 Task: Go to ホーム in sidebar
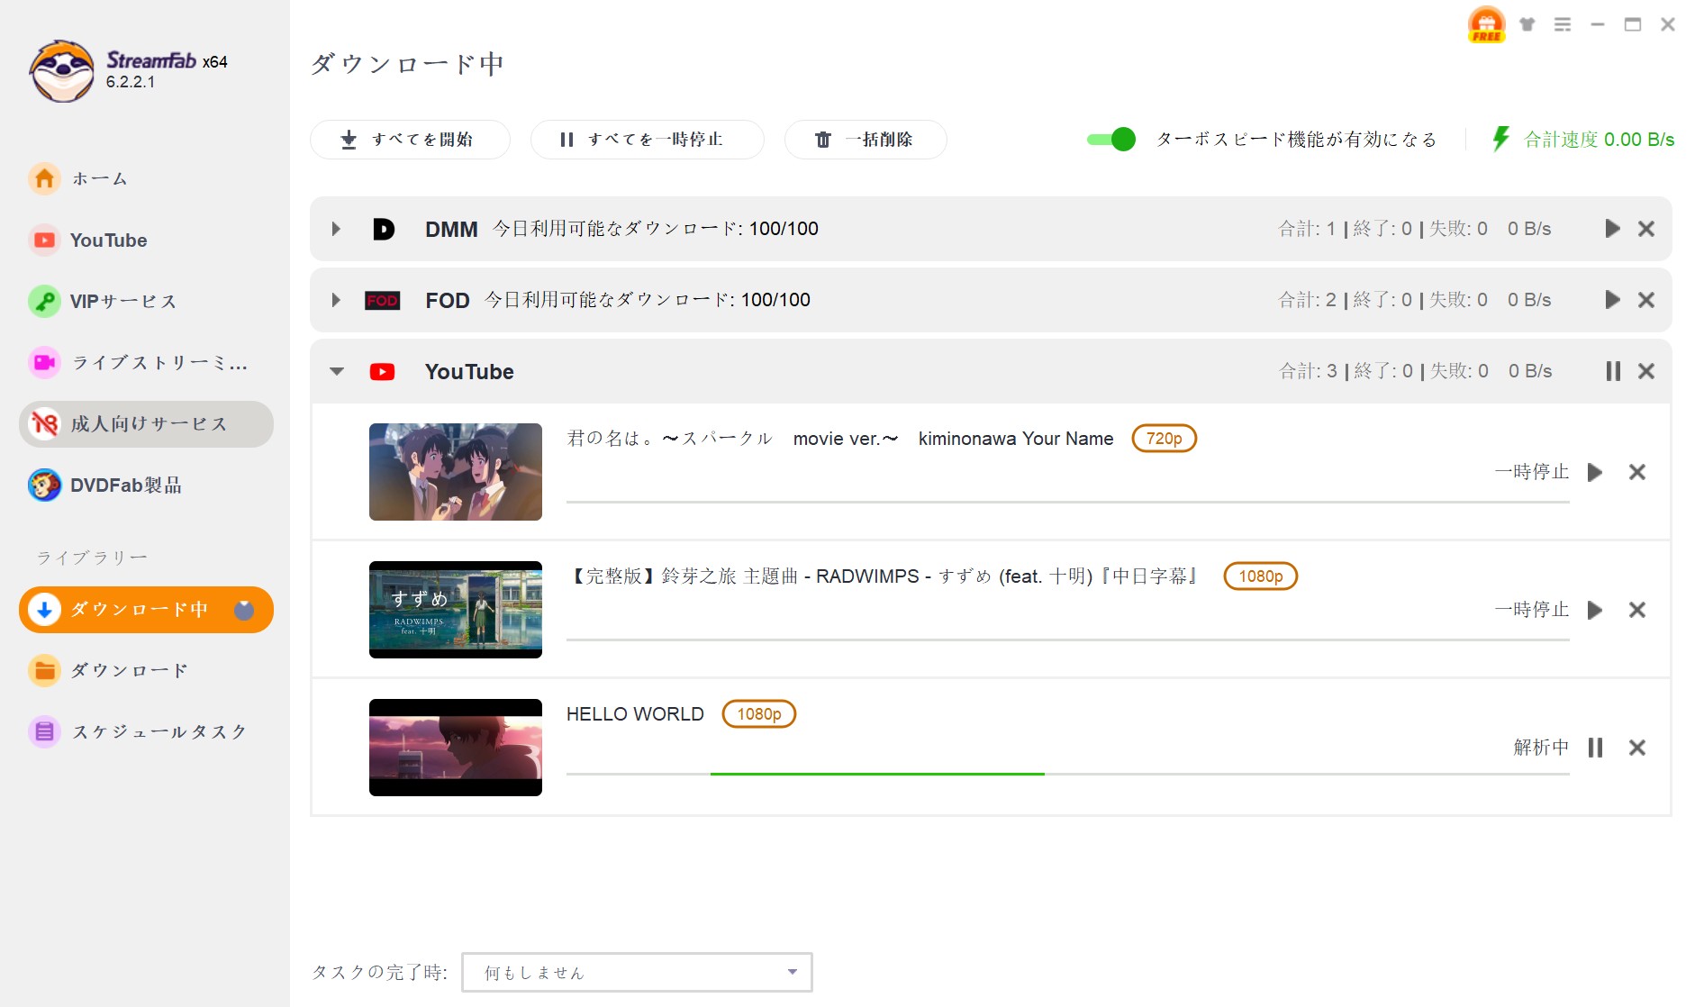(146, 178)
